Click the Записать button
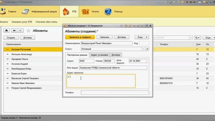 tap(104, 37)
